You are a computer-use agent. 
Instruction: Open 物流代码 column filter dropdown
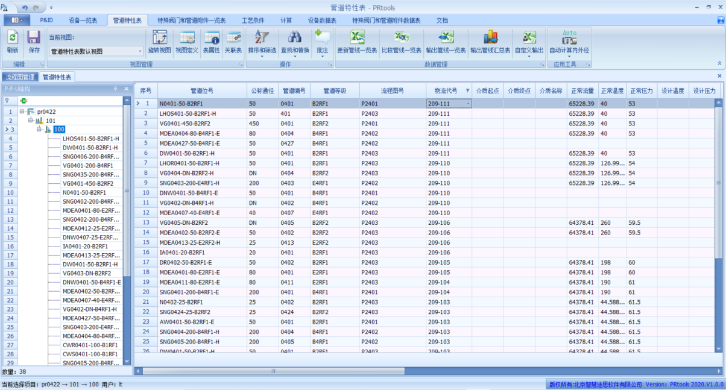pyautogui.click(x=467, y=91)
